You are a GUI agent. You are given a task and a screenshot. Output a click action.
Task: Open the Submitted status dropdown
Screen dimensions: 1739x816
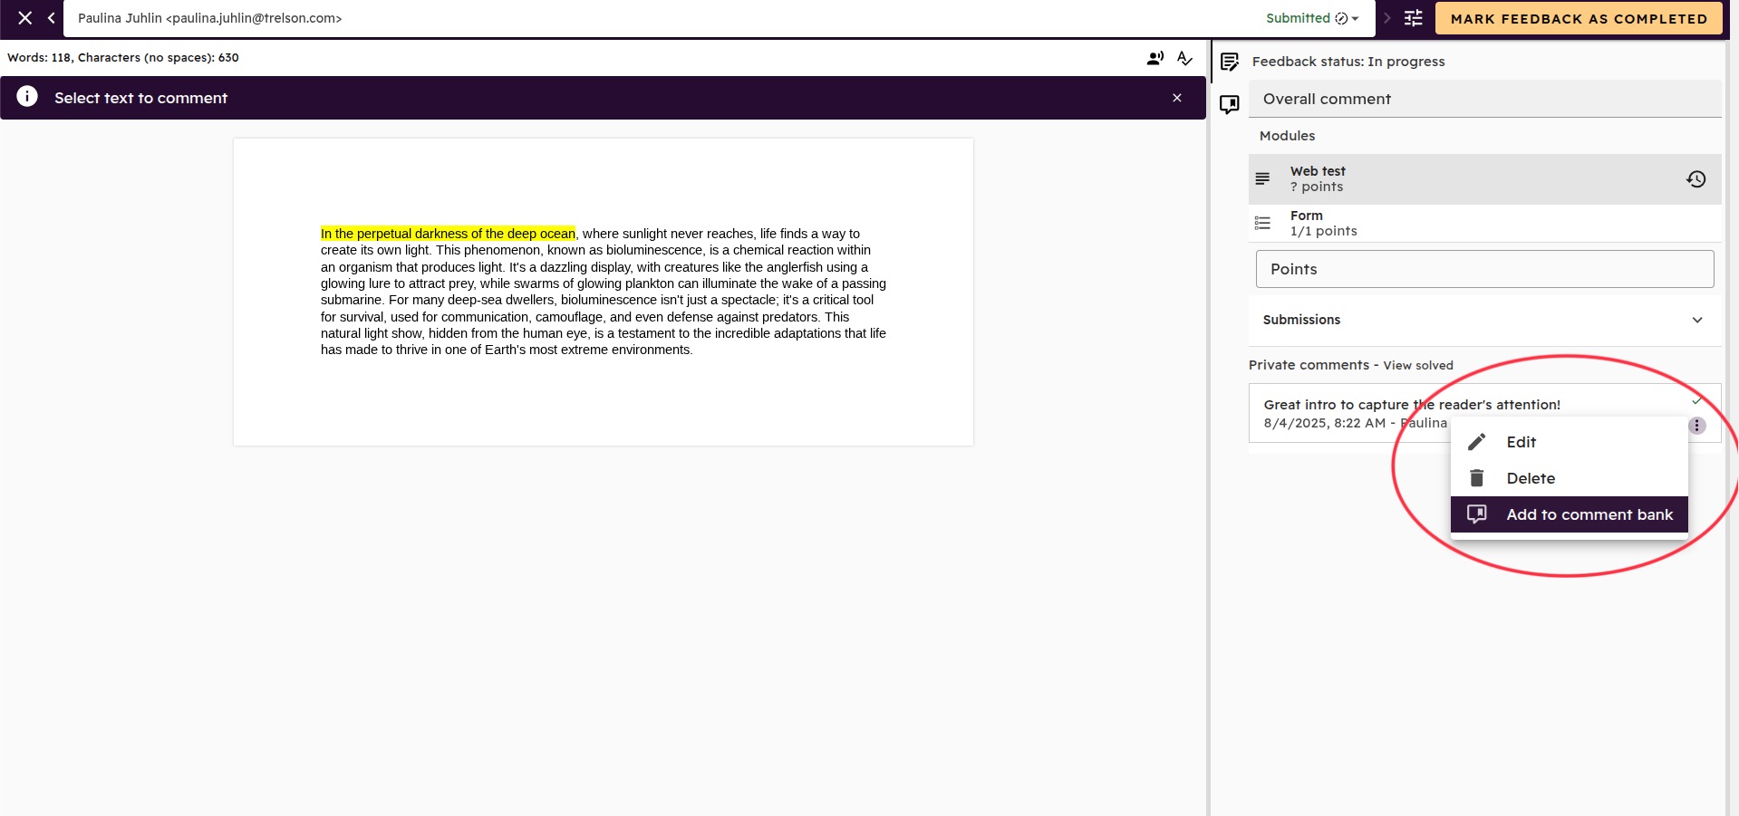tap(1312, 18)
